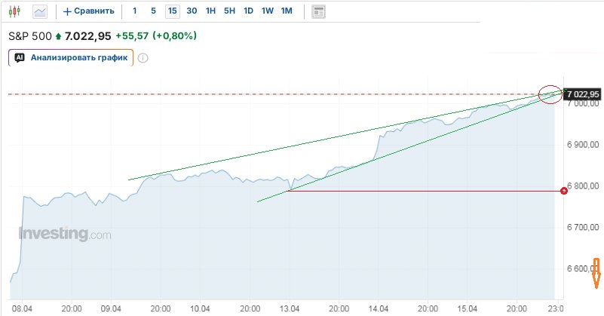The height and width of the screenshot is (316, 604).
Task: Click the orange down arrow on price axis
Action: (596, 273)
